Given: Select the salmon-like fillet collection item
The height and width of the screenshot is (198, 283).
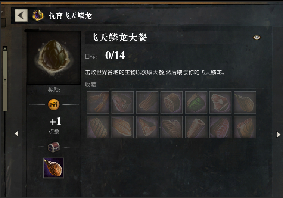Looking at the screenshot, I should coord(220,127).
